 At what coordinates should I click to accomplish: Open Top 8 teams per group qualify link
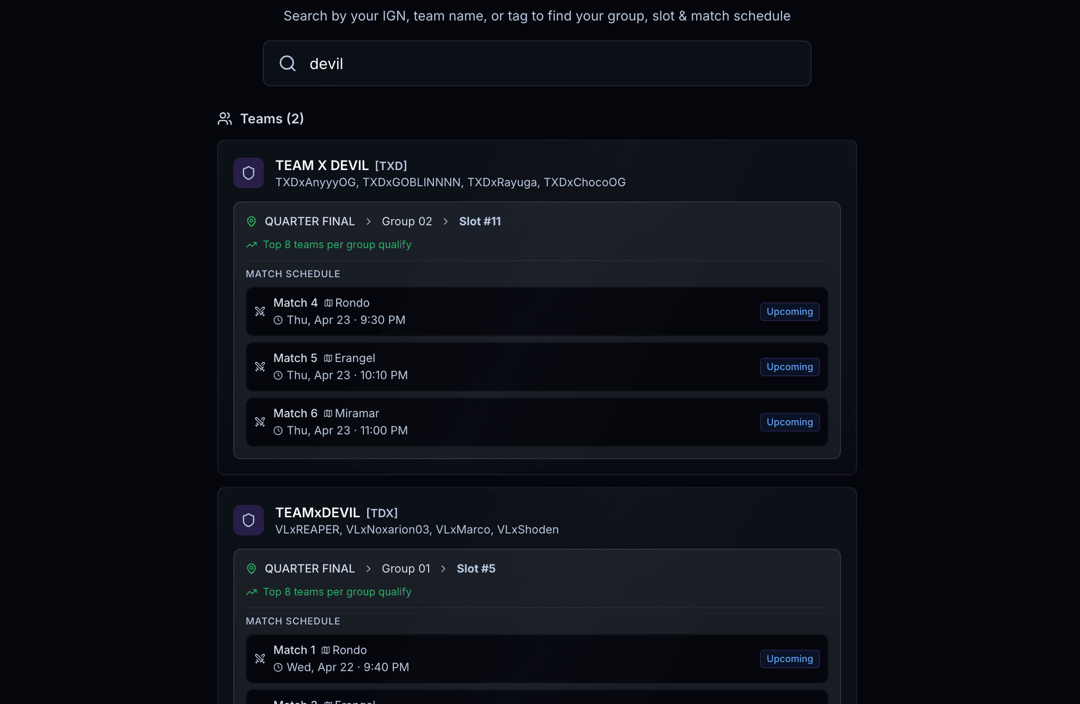(x=337, y=244)
